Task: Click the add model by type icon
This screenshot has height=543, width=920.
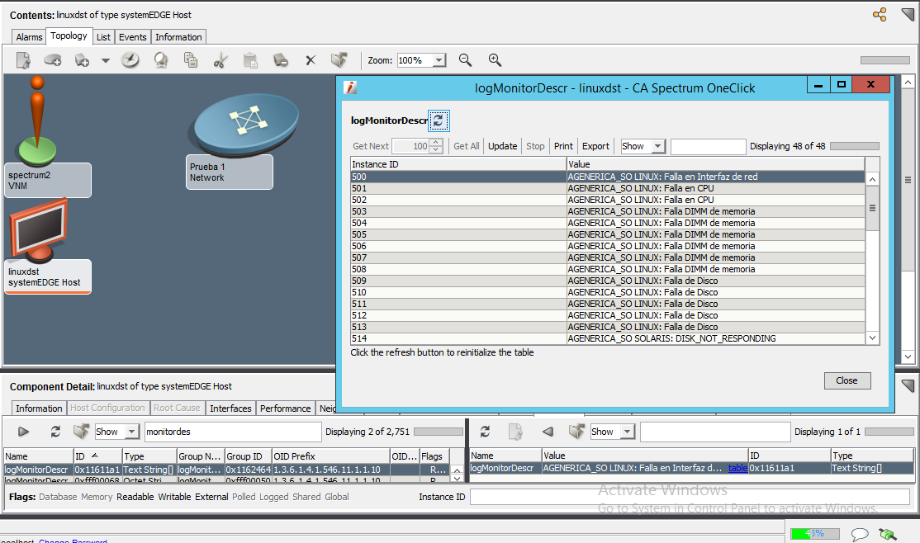Action: tap(82, 60)
